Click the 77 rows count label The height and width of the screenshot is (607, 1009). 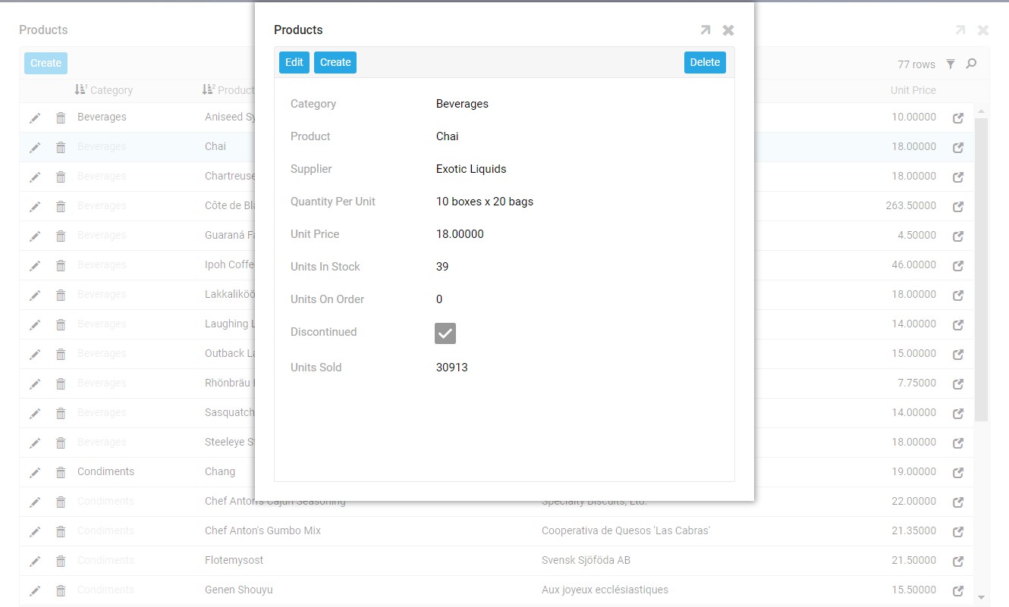(915, 64)
